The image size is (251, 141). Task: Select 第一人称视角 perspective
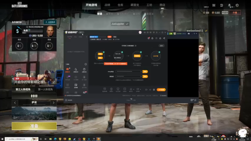[x=45, y=89]
